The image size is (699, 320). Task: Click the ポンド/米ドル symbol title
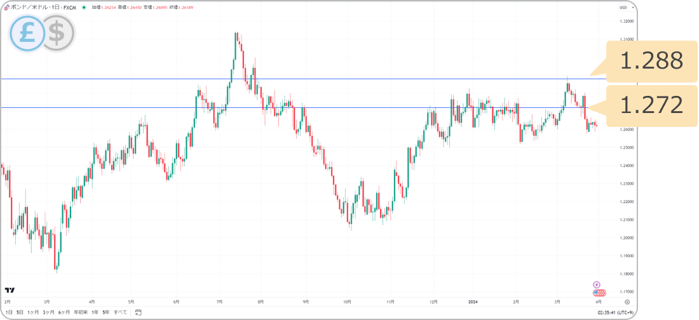(43, 8)
